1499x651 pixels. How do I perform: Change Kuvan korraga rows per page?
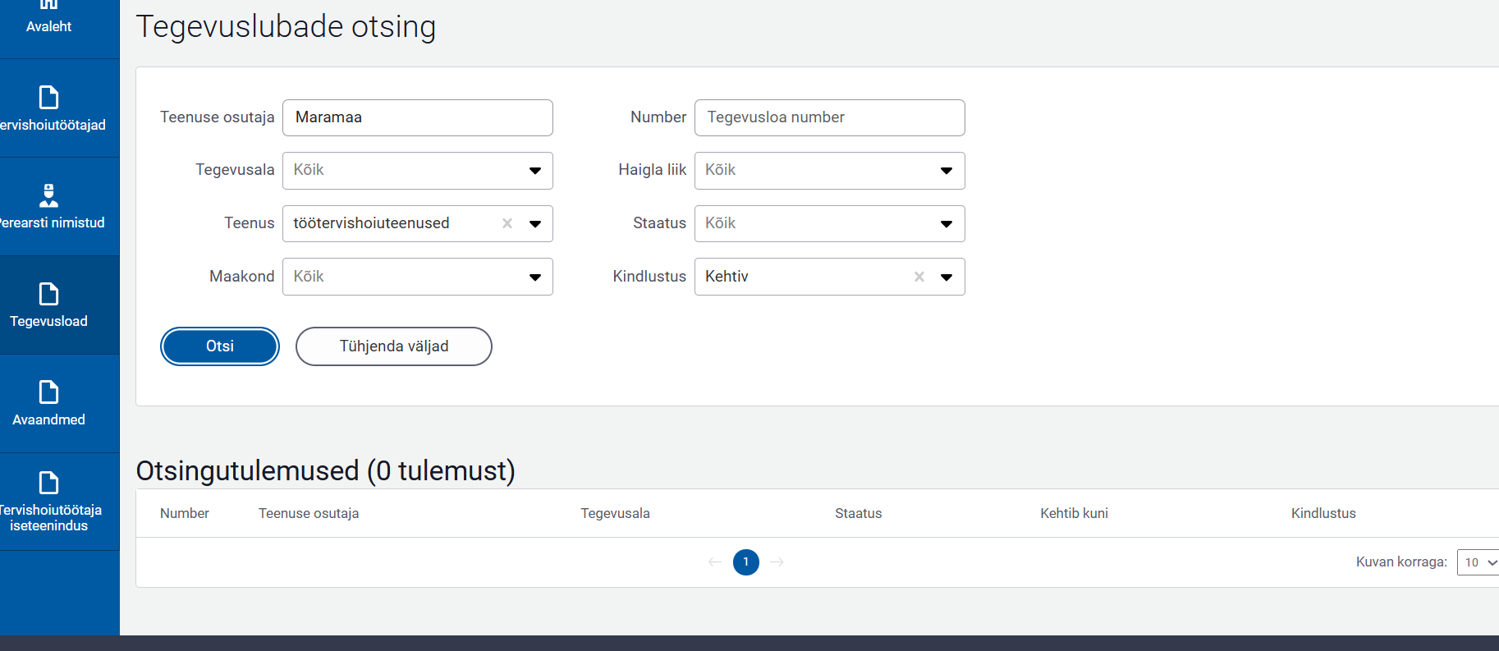[1478, 562]
